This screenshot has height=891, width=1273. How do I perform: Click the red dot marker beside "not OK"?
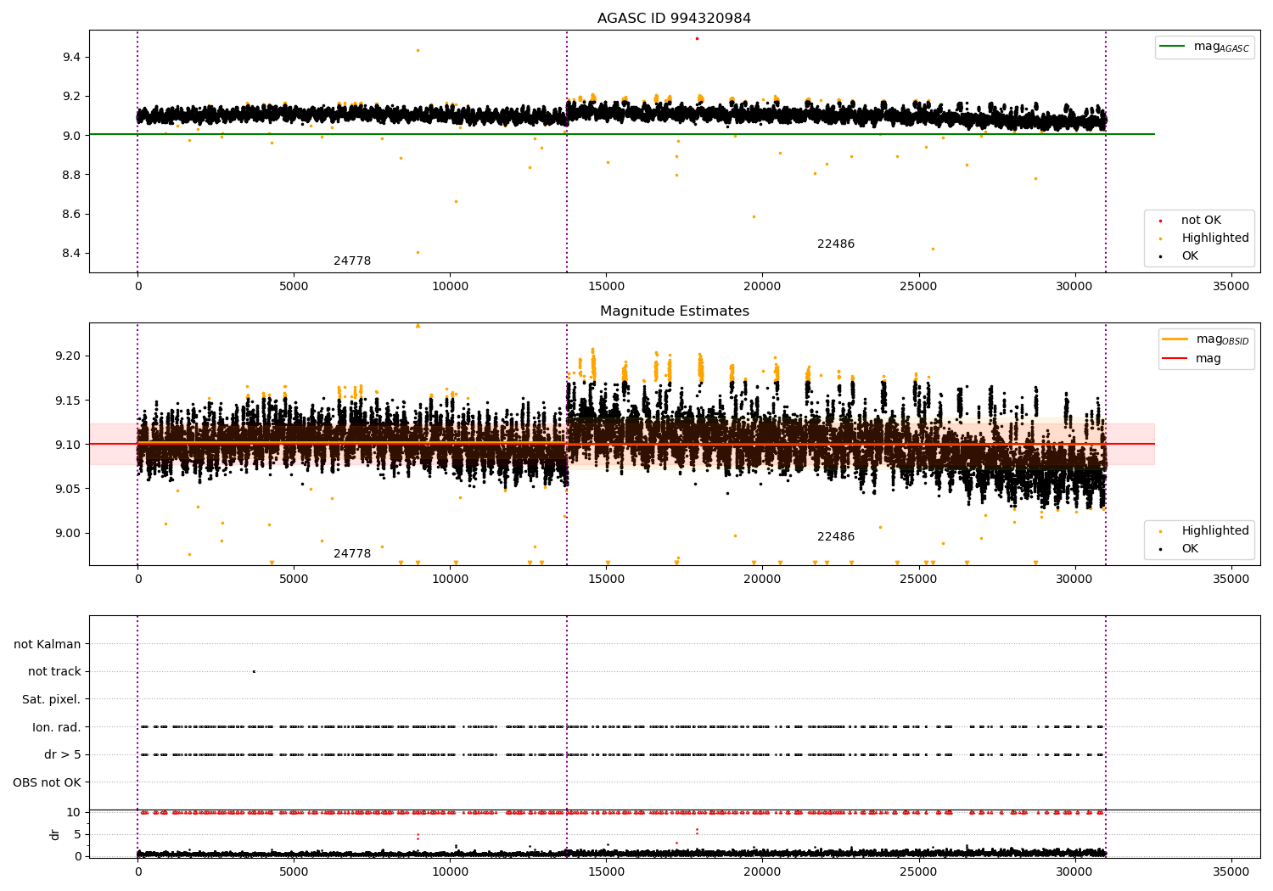[x=1160, y=221]
